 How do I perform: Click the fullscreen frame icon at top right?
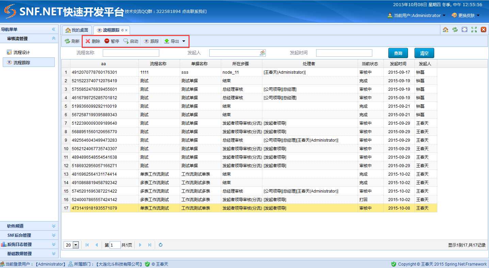point(464,30)
